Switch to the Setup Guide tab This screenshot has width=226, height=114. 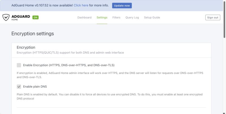pos(152,17)
